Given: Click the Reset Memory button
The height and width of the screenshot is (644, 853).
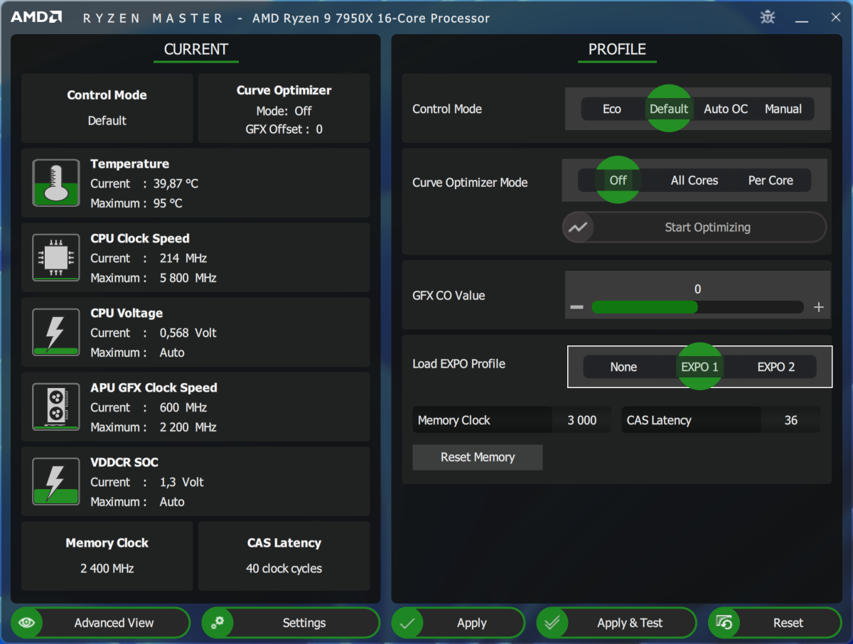Looking at the screenshot, I should [478, 457].
